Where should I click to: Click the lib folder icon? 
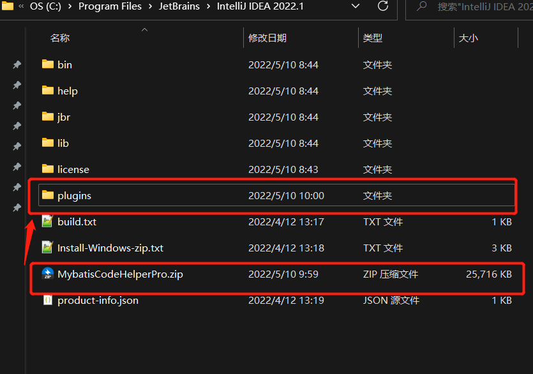point(48,143)
